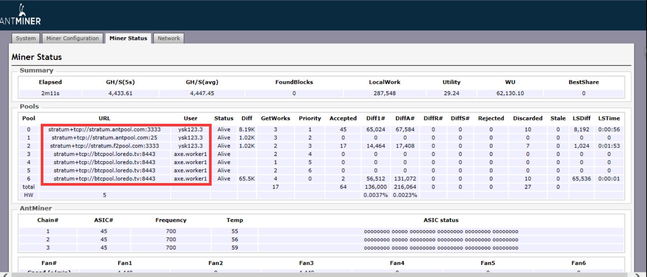Open the System tab
Image resolution: width=647 pixels, height=277 pixels.
(x=26, y=38)
